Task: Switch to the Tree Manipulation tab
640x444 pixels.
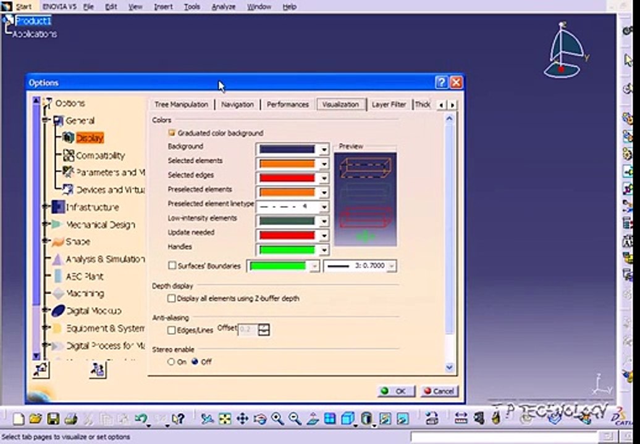Action: click(x=181, y=105)
